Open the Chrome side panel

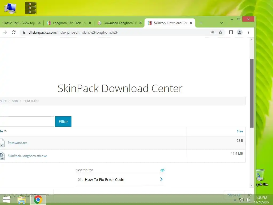[x=231, y=32]
